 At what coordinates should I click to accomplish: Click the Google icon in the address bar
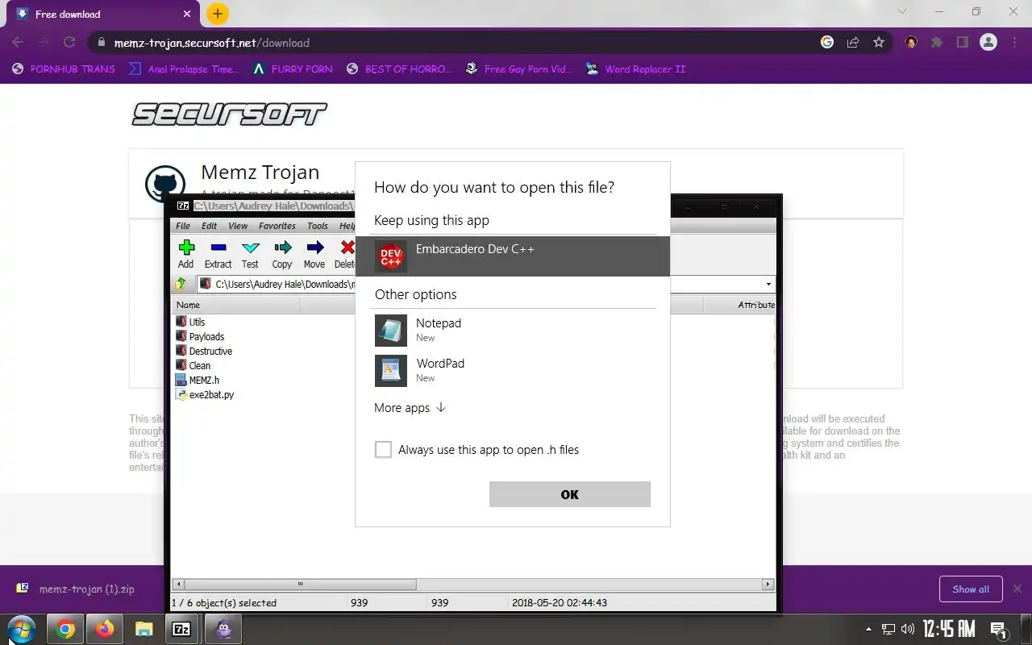pos(827,43)
